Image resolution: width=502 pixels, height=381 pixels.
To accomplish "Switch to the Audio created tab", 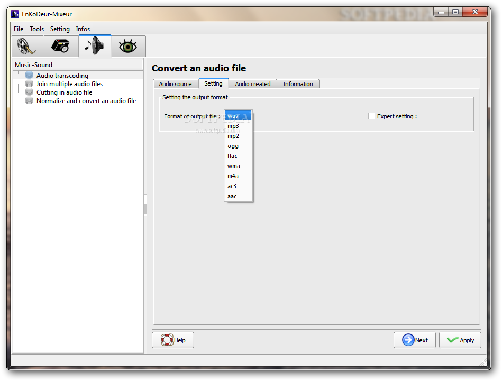I will tap(253, 84).
